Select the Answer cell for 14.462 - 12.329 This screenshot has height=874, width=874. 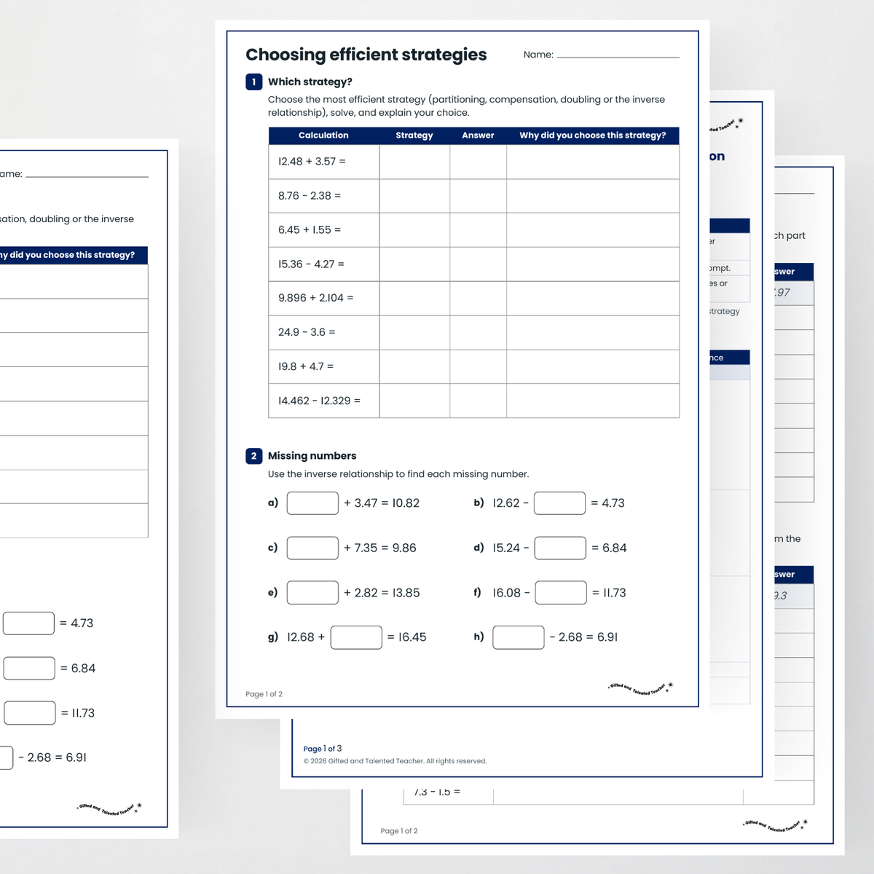[479, 401]
